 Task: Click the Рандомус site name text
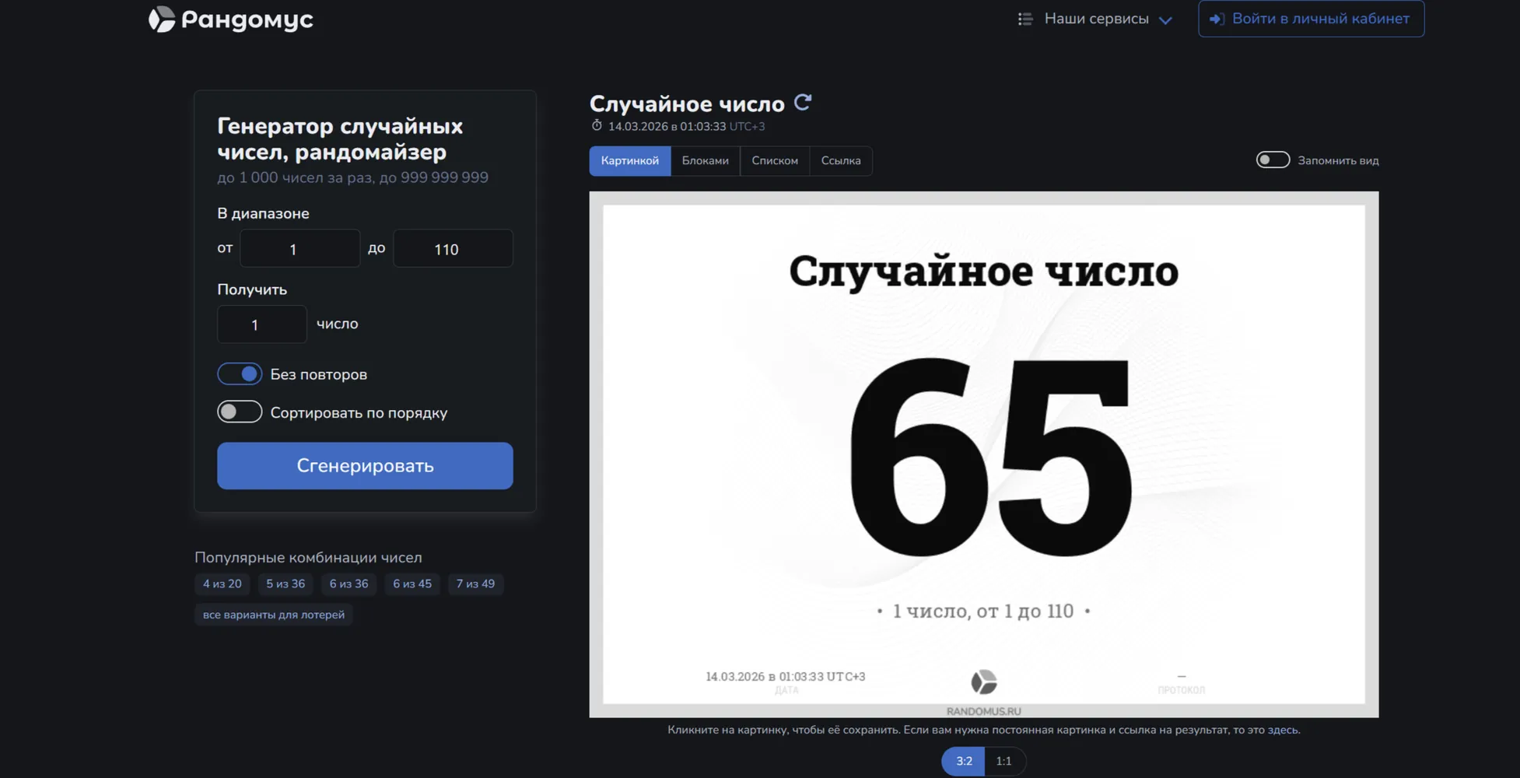click(x=247, y=19)
